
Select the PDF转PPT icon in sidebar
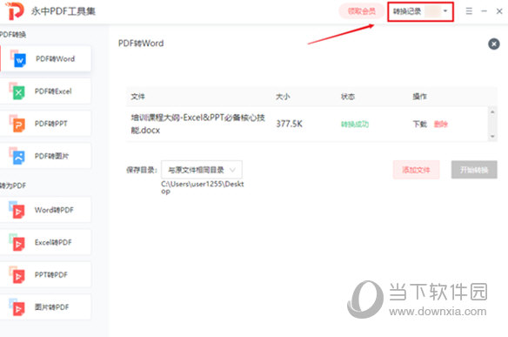pyautogui.click(x=17, y=124)
